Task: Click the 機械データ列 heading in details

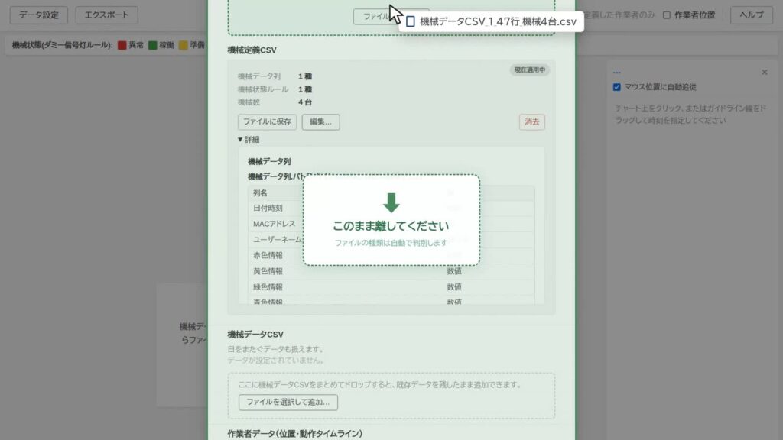Action: click(x=269, y=162)
